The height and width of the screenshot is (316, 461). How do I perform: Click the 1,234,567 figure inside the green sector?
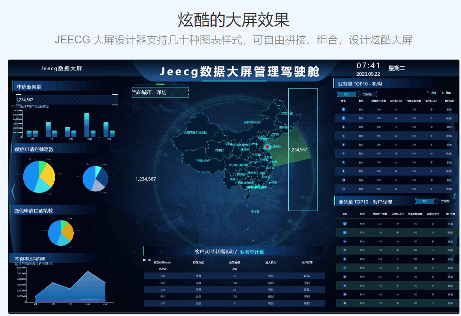297,150
